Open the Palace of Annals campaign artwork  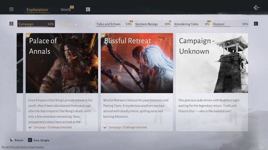point(62,63)
